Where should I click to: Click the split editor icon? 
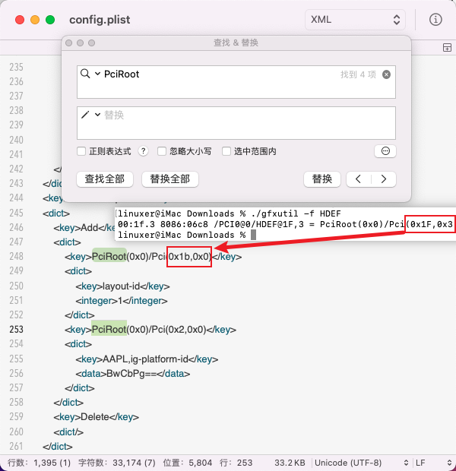pos(447,48)
